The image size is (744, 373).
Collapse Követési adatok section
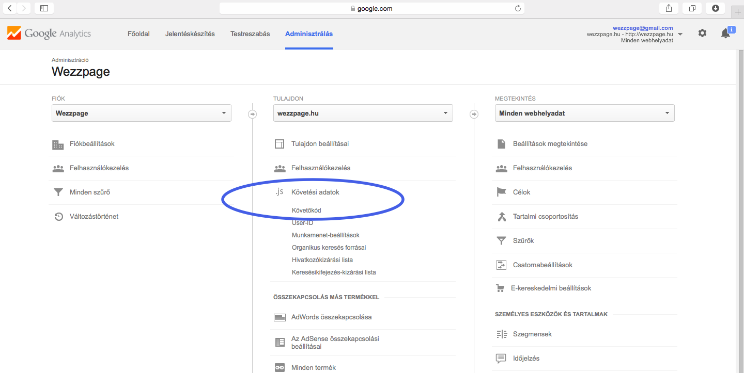tap(315, 192)
